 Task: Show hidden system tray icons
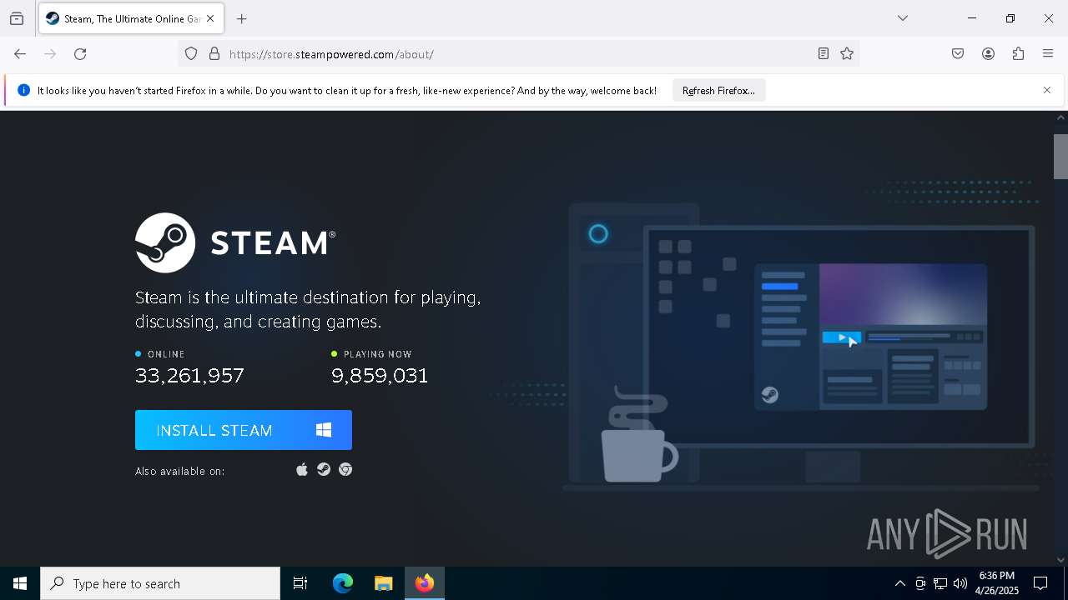coord(899,583)
